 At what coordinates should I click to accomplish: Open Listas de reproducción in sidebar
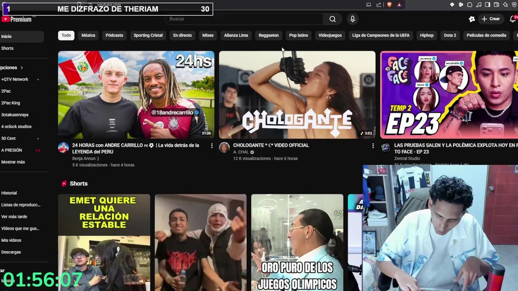tap(21, 205)
